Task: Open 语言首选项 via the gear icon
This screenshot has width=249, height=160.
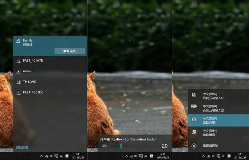Action: (x=194, y=145)
